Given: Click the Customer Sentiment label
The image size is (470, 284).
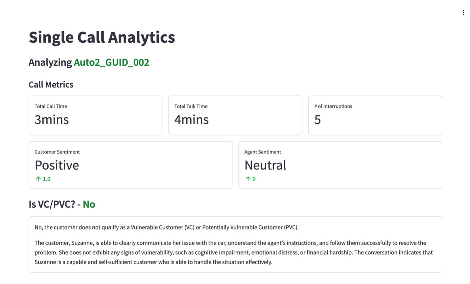Looking at the screenshot, I should coord(57,152).
